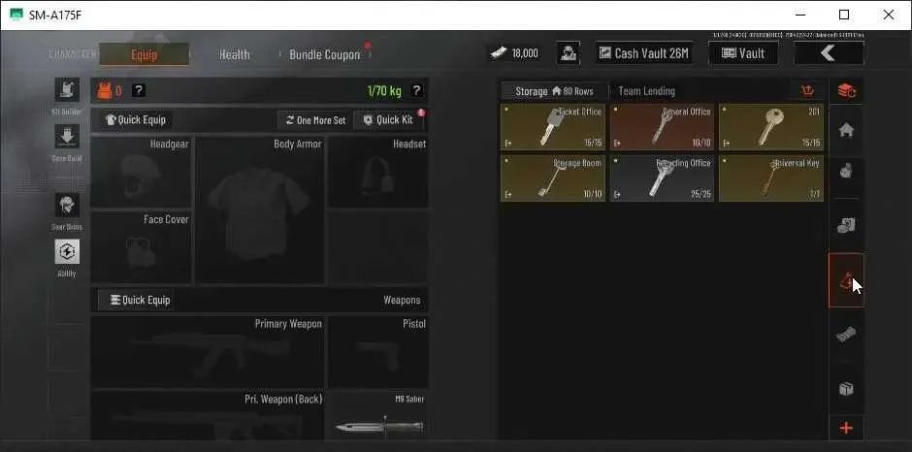Screen dimensions: 912x452
Task: Select the M9 Saber knife slot
Action: 378,415
